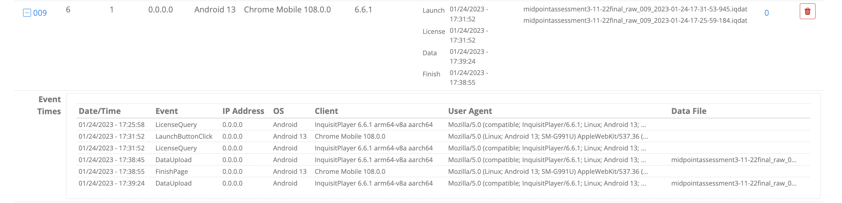Click the Data File column header

pos(689,111)
